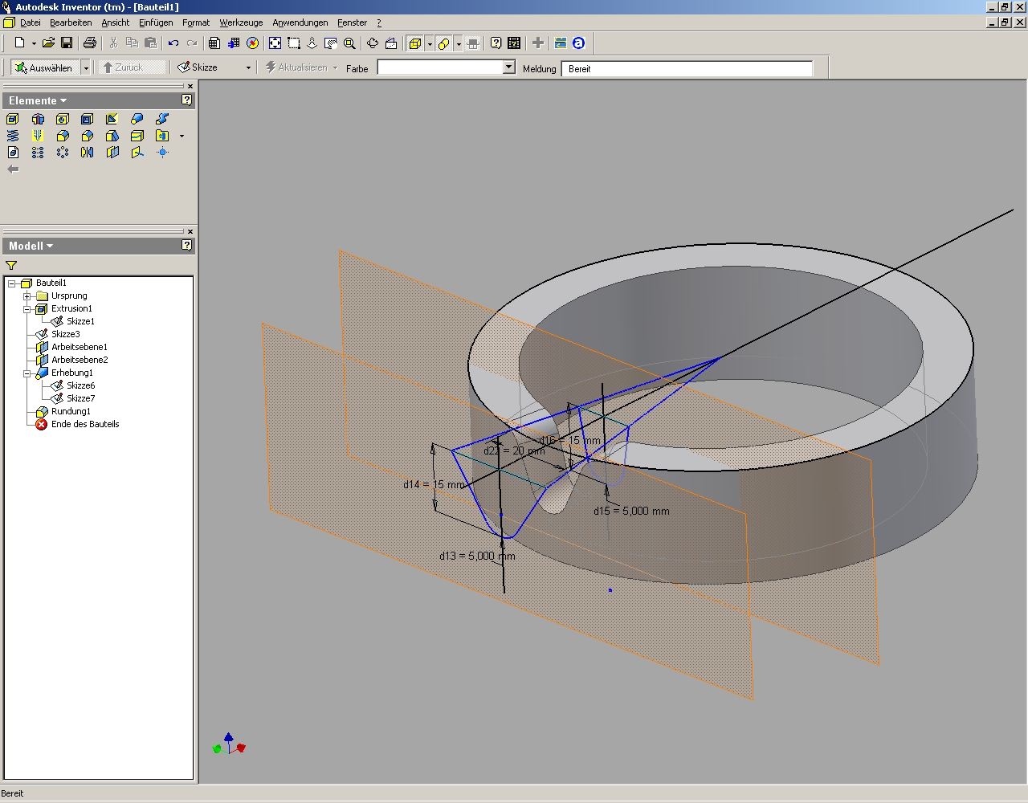This screenshot has height=803, width=1028.
Task: Open the Farbe color dropdown
Action: [508, 67]
